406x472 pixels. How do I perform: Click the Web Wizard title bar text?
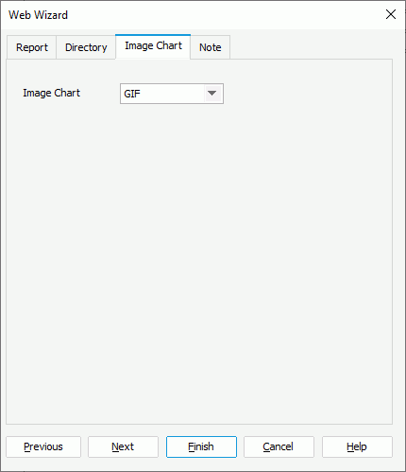38,15
